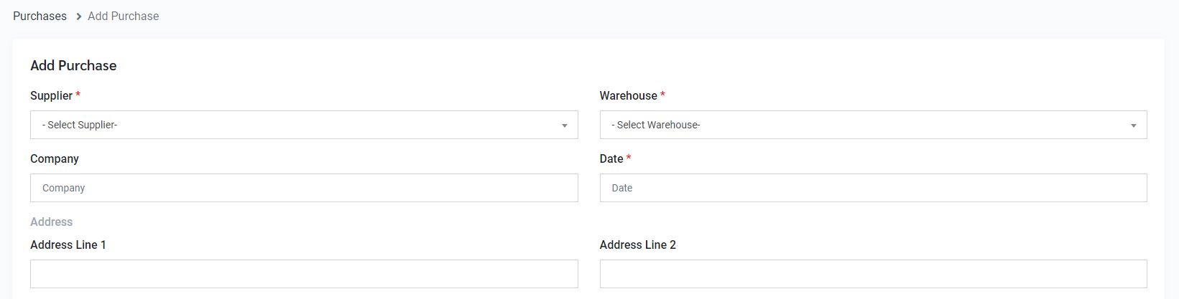Click the gray Address section heading
Viewport: 1179px width, 299px height.
(51, 222)
